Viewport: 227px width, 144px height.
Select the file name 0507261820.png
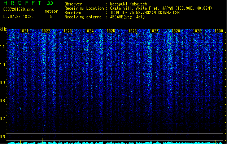click(18, 9)
